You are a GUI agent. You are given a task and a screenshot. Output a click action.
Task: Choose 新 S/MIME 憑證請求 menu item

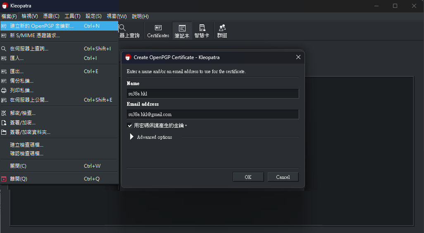(59, 36)
